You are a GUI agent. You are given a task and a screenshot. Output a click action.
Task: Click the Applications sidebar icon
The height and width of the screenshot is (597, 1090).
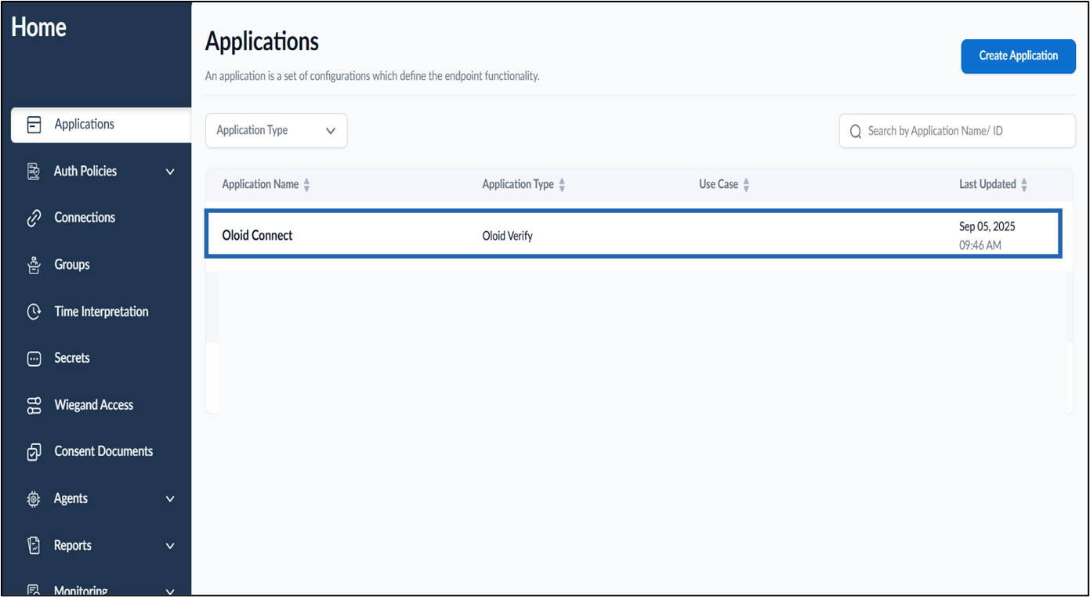(34, 125)
